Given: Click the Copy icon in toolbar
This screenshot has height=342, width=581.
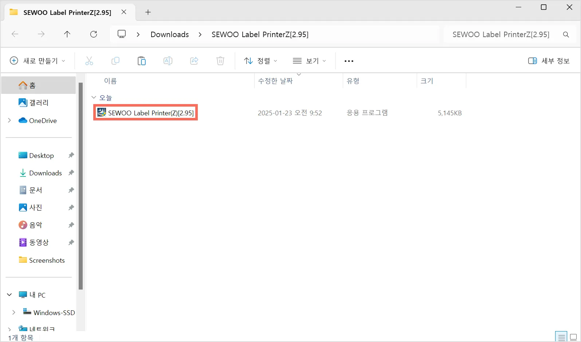Looking at the screenshot, I should pos(115,61).
